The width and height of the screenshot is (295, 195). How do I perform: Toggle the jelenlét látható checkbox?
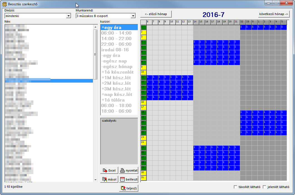click(x=265, y=187)
